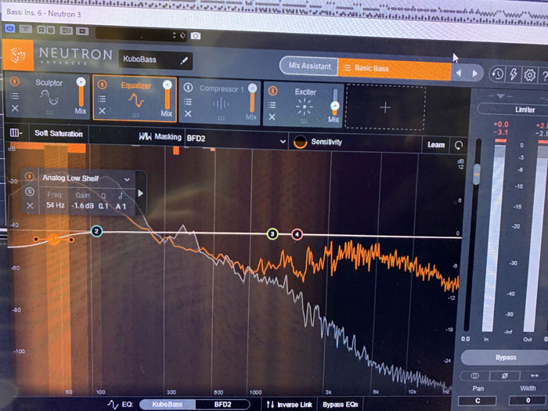Select the Equalizer module
The height and width of the screenshot is (411, 548).
click(x=135, y=97)
